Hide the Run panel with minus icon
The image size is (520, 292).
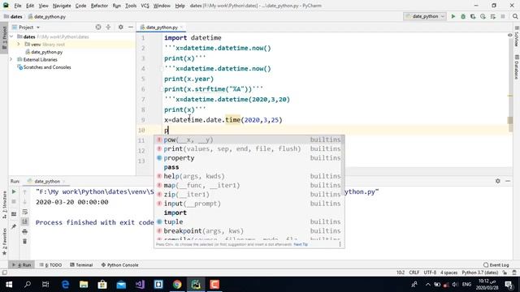point(508,181)
